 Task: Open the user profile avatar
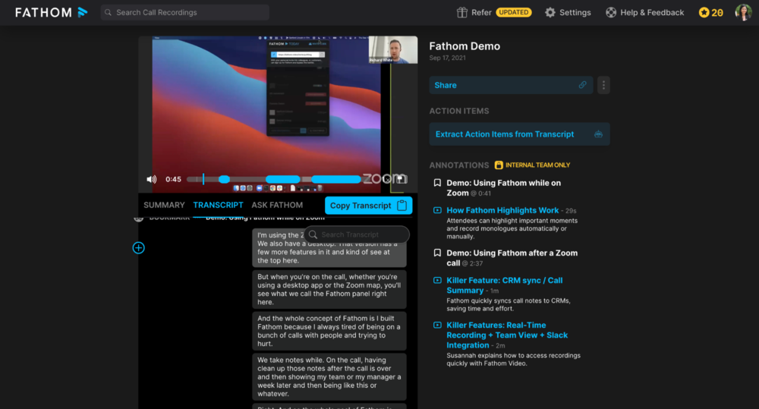pos(743,13)
